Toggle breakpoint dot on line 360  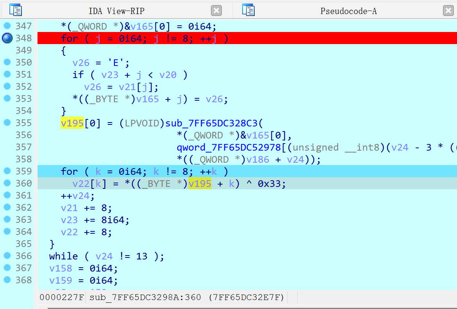[x=7, y=183]
